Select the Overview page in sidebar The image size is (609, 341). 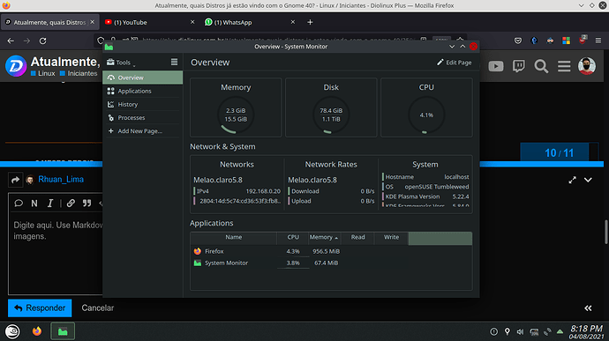click(x=142, y=78)
